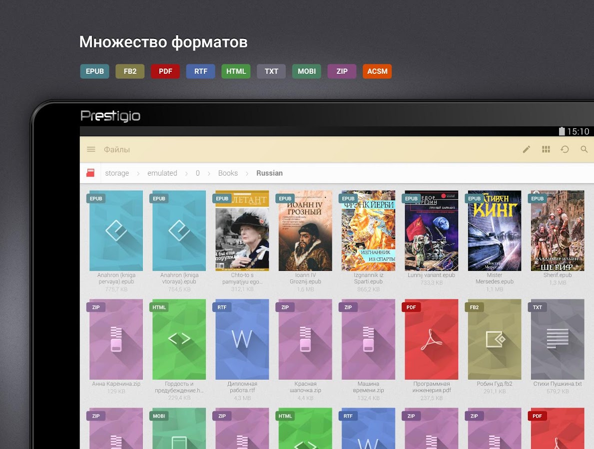The image size is (594, 449).
Task: Select the ACSM format badge in header
Action: (x=377, y=71)
